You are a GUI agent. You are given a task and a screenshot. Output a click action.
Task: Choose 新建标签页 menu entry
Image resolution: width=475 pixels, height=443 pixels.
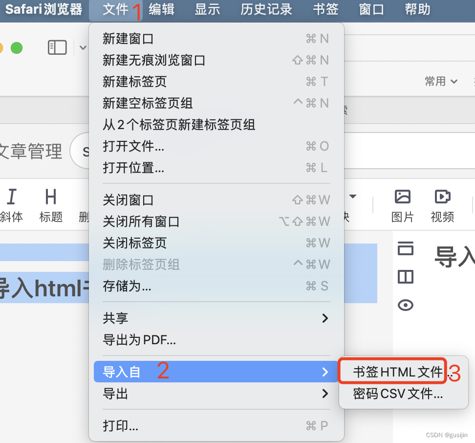216,82
